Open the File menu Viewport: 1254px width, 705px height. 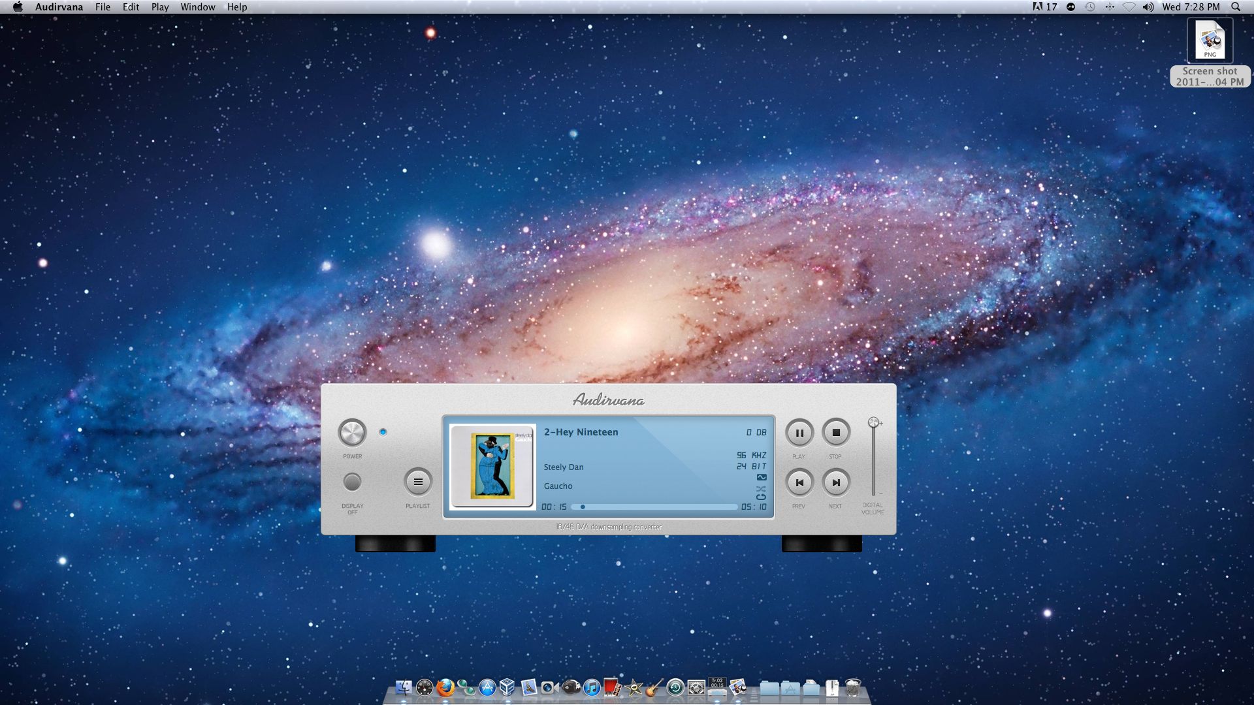coord(103,7)
